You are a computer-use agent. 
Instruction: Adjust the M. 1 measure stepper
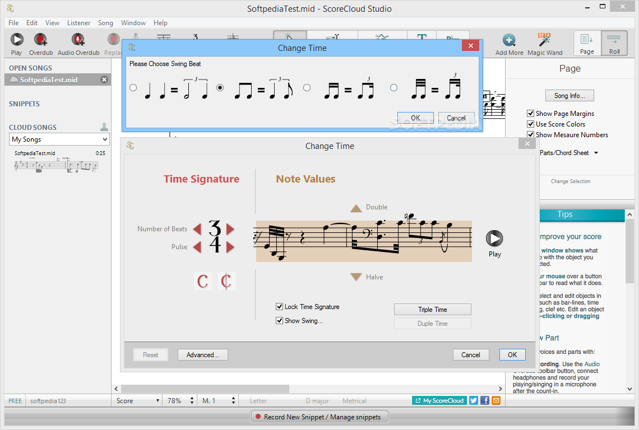tap(234, 401)
